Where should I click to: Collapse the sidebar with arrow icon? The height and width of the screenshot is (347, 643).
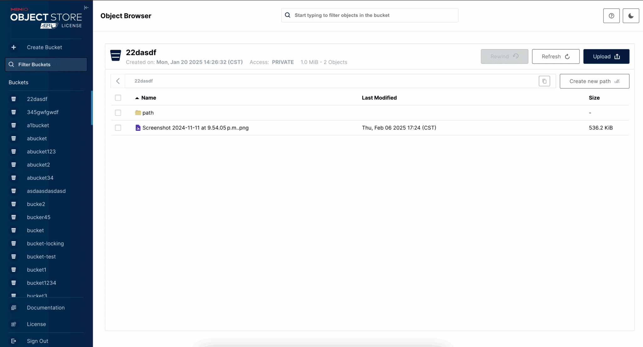coord(86,8)
